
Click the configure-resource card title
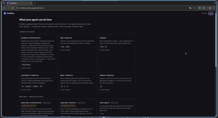coord(30,75)
